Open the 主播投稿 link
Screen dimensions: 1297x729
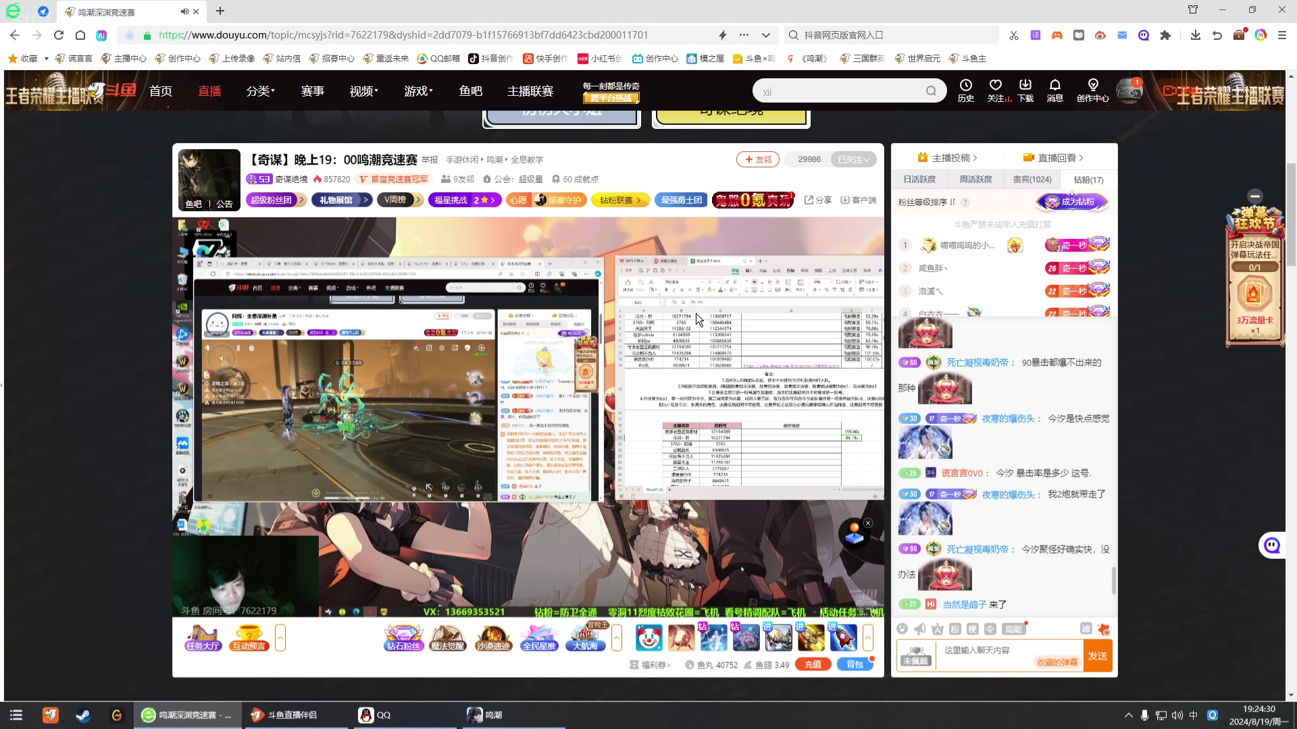coord(948,158)
